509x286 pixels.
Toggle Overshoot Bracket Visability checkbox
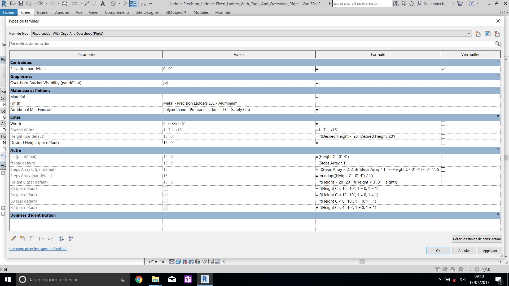click(x=166, y=83)
